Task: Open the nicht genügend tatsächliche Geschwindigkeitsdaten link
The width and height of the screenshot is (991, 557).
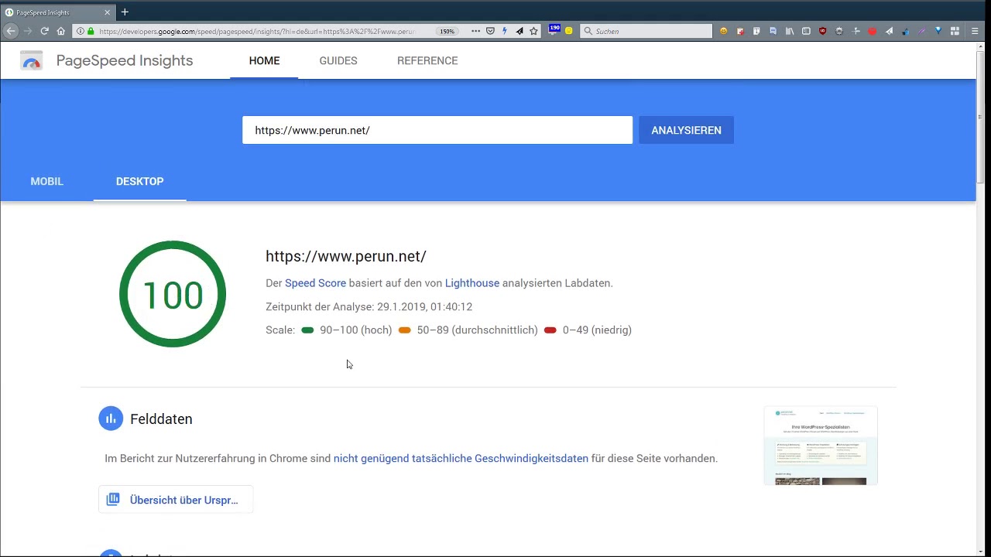Action: click(461, 458)
